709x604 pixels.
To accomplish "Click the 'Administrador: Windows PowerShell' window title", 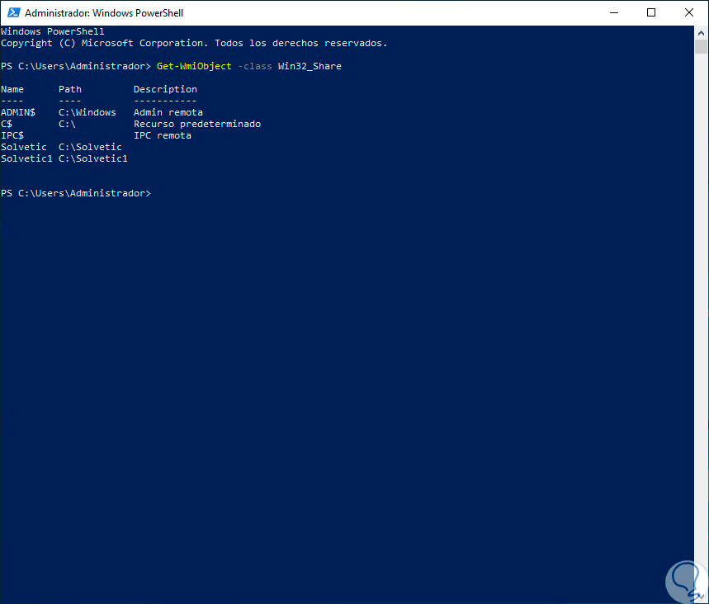I will [x=104, y=13].
